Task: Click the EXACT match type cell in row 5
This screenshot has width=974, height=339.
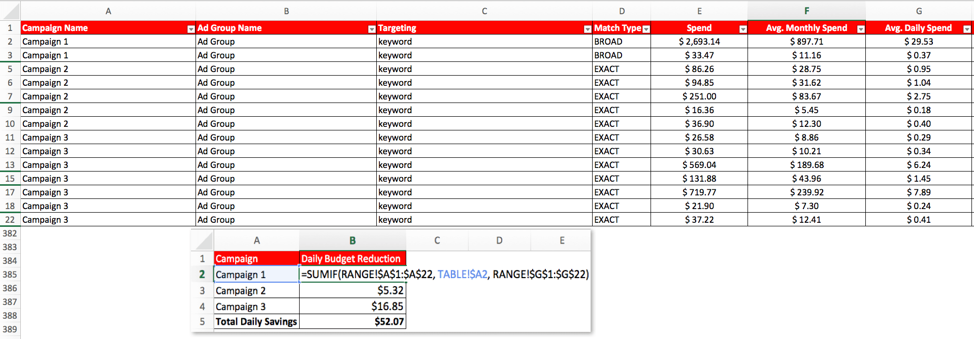Action: pyautogui.click(x=622, y=69)
